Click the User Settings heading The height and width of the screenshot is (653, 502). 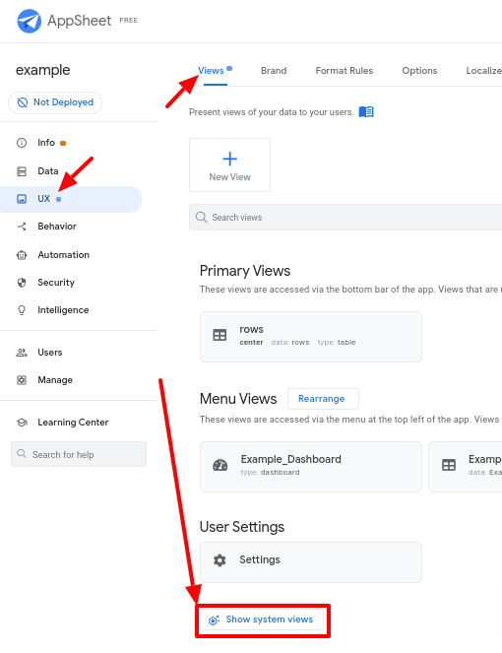click(242, 527)
